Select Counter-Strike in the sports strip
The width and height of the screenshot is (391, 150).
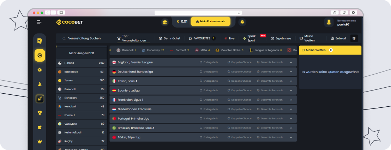pyautogui.click(x=229, y=50)
